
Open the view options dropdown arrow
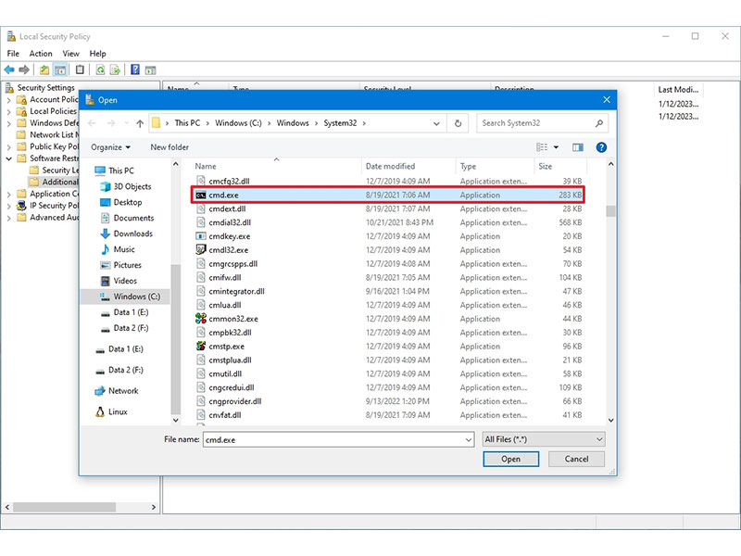pos(557,147)
